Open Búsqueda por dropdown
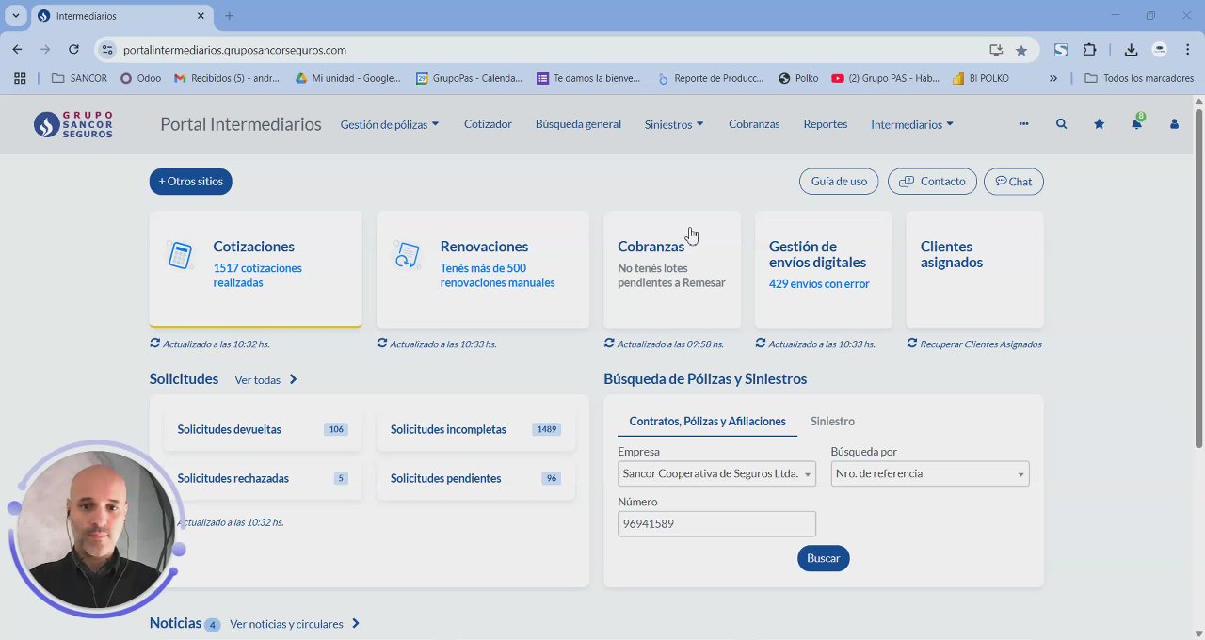 point(930,473)
